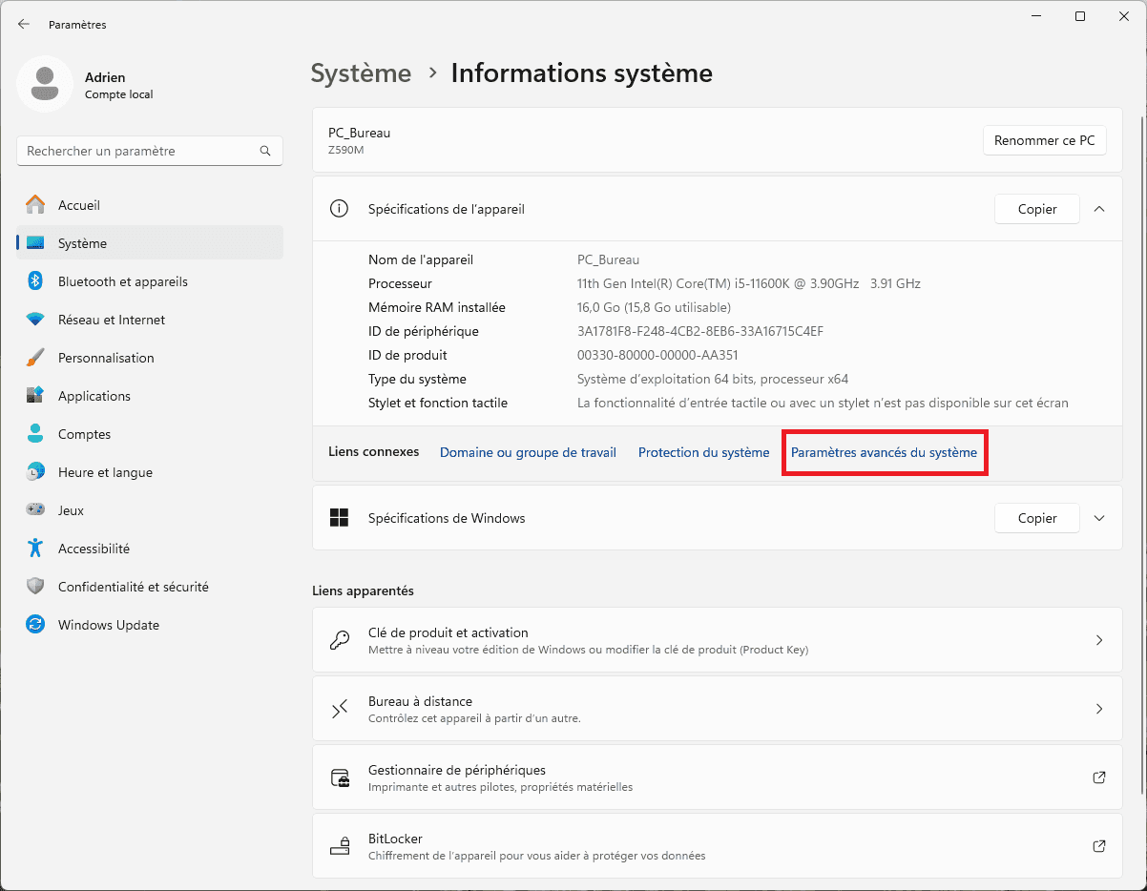Click the Rechercher un paramètre field

coord(150,151)
